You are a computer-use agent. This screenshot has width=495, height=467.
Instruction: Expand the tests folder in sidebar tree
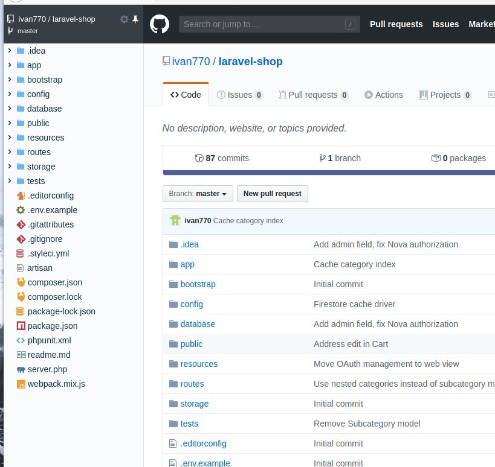(x=10, y=181)
